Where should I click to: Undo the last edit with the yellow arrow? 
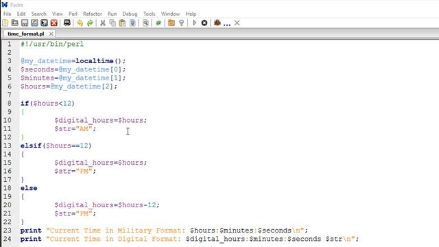click(x=80, y=23)
